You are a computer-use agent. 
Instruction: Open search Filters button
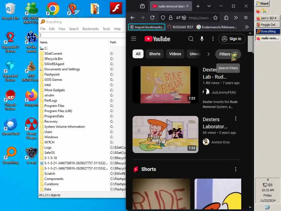click(x=228, y=54)
